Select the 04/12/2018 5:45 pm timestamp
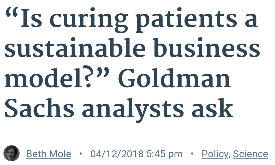Viewport: 275px width, 165px height. [x=136, y=154]
